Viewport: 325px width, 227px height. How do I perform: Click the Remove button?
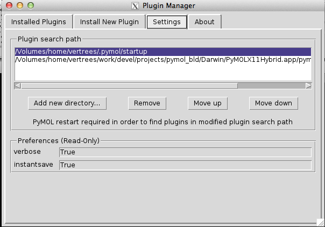click(x=147, y=103)
